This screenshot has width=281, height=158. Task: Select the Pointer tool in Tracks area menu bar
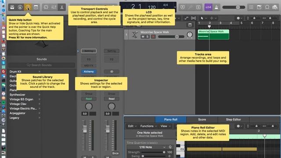click(202, 18)
